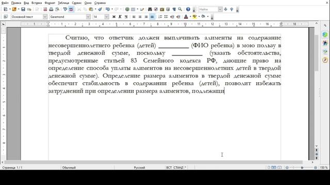Apply the paragraph background color icon
The width and height of the screenshot is (330, 185).
203,16
